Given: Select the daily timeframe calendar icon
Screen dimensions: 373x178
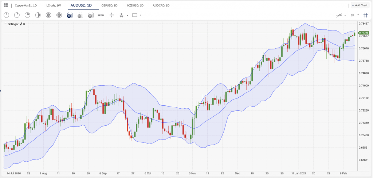Looking at the screenshot, I should click(70, 15).
